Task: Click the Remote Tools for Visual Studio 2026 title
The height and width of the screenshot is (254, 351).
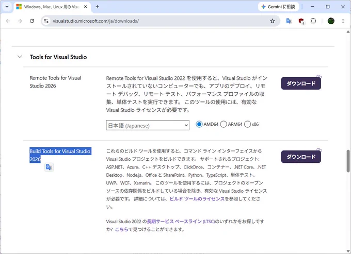Action: coord(55,82)
